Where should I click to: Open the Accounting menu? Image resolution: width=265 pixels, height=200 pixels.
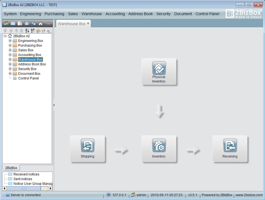tap(115, 14)
